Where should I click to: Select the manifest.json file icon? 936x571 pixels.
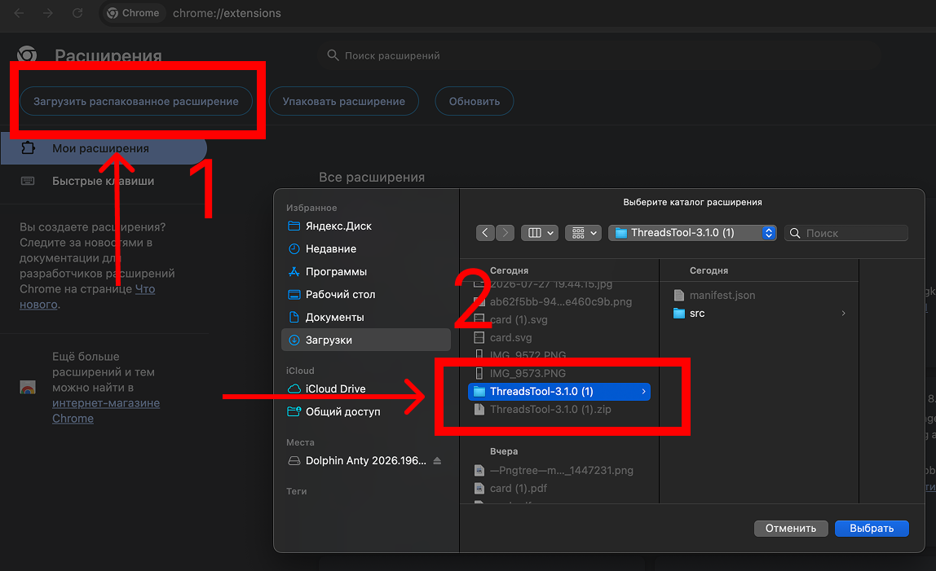pyautogui.click(x=678, y=295)
